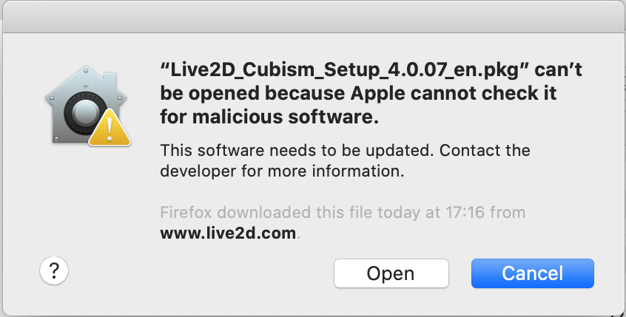The image size is (626, 317).
Task: Click the word 'Firefox' in the gray text
Action: [x=186, y=213]
